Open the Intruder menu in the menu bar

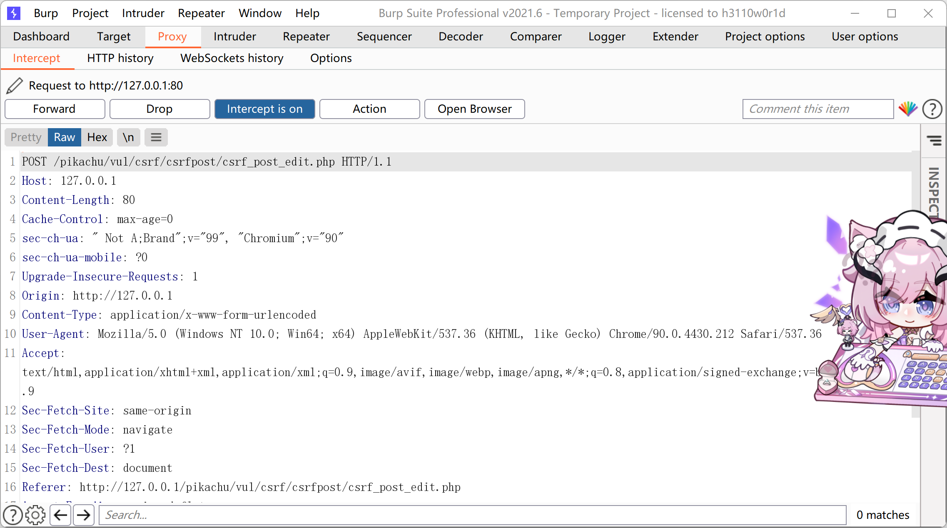[143, 13]
